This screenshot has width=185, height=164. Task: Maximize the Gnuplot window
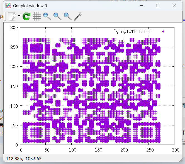tap(158, 6)
